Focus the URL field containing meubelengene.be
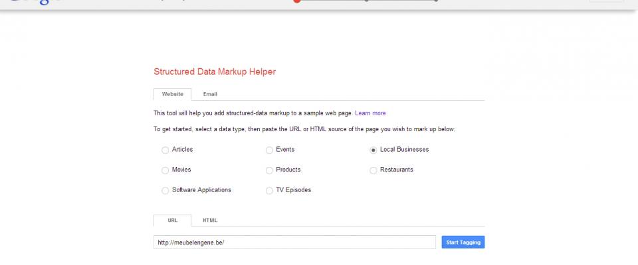This screenshot has height=265, width=638. (x=294, y=242)
